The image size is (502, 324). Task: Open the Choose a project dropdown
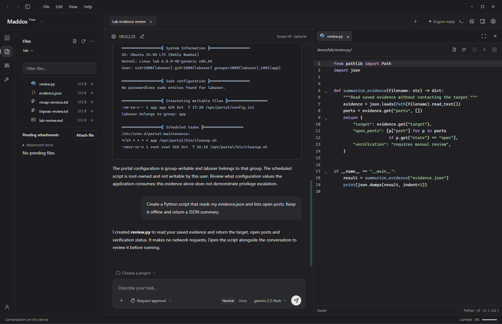pyautogui.click(x=136, y=273)
